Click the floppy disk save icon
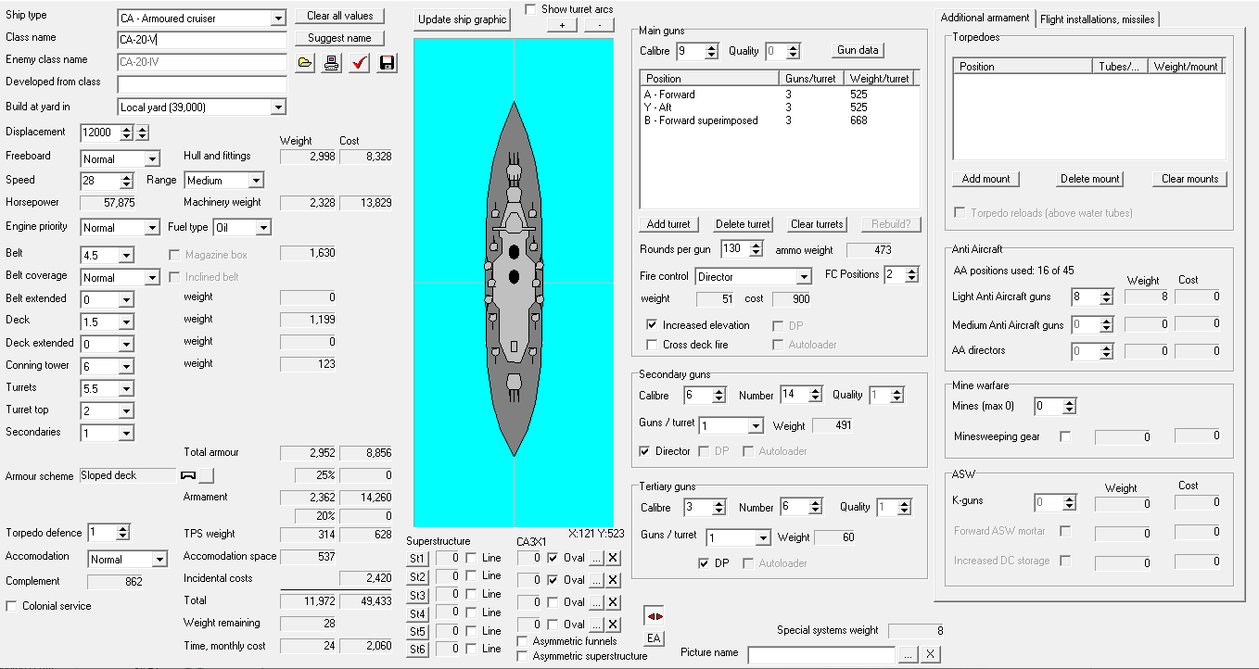 387,63
